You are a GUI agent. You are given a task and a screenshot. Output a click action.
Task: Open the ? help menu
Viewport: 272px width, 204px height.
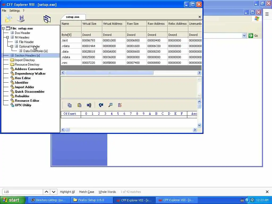[x=24, y=11]
